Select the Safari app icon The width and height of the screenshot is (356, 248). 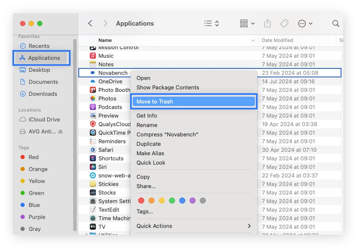pos(92,150)
